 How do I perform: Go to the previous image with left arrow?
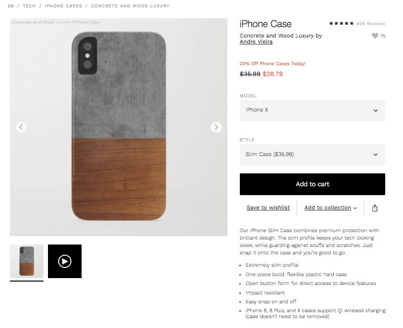[21, 127]
